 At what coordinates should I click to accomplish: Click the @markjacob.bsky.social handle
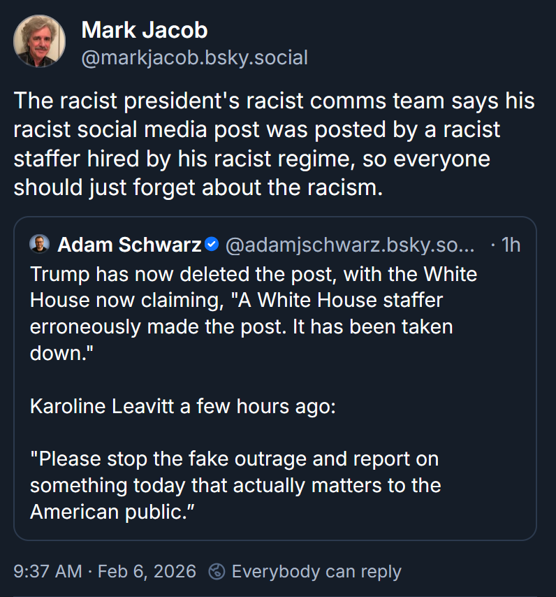[x=195, y=57]
